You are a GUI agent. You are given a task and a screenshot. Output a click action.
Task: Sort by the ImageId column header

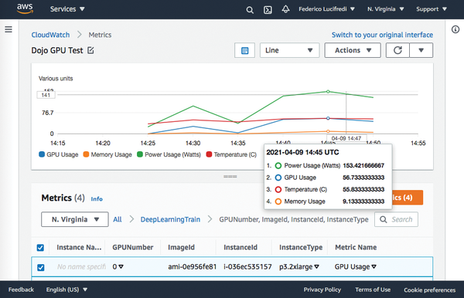[182, 248]
